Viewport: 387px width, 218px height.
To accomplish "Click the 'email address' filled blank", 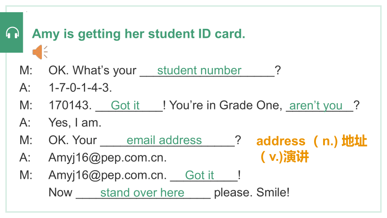I will (x=164, y=141).
